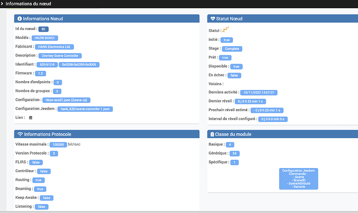The height and width of the screenshot is (213, 358).
Task: Click Dernier réveil duration badge
Action: tap(250, 101)
